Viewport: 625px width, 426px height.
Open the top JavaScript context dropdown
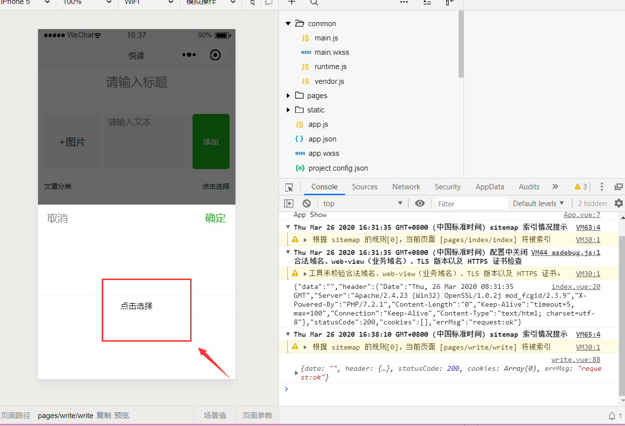[363, 204]
